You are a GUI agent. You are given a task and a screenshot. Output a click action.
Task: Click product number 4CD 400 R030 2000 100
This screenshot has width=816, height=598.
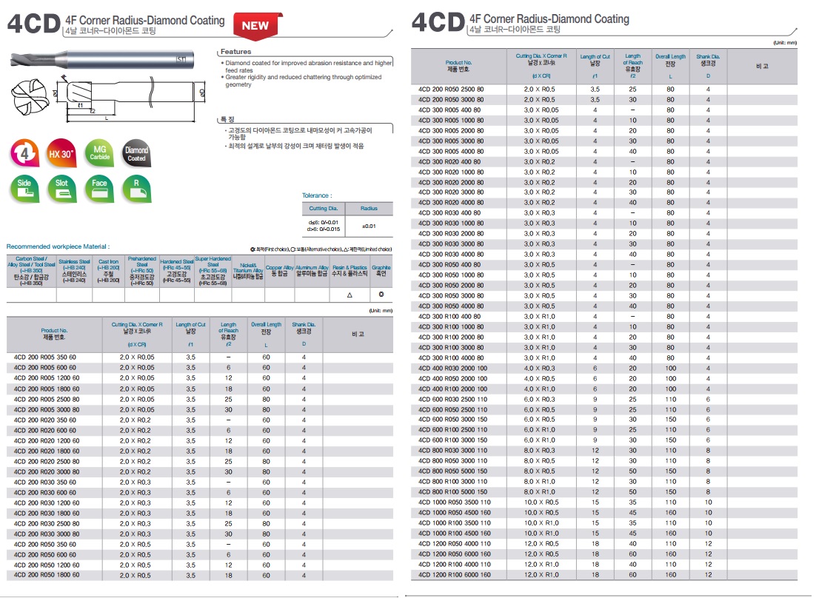point(452,368)
